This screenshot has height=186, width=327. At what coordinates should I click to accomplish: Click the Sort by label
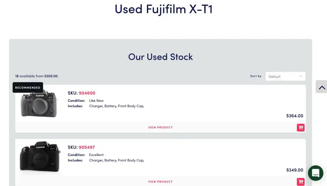pos(256,76)
